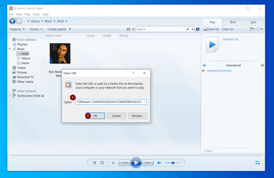Open the View options dropdown arrow

[133, 29]
